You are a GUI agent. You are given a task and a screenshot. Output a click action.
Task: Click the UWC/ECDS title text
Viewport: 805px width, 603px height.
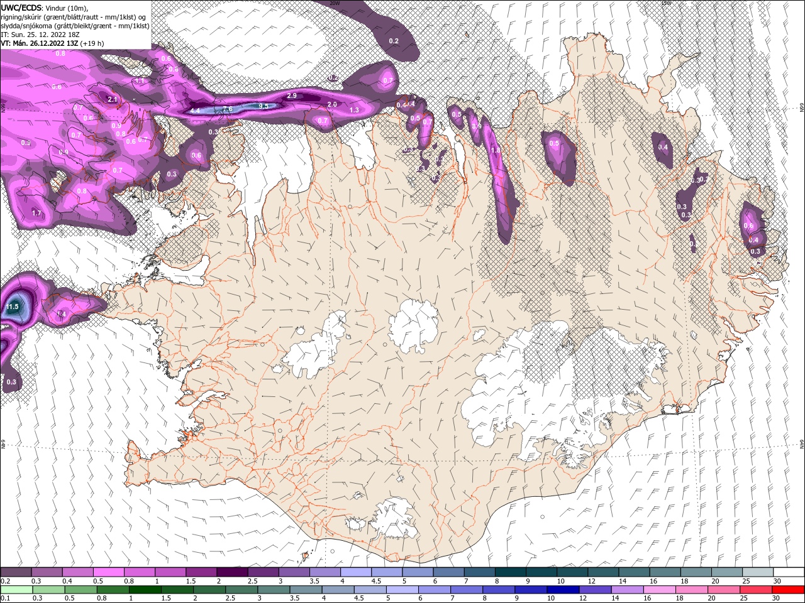[21, 8]
